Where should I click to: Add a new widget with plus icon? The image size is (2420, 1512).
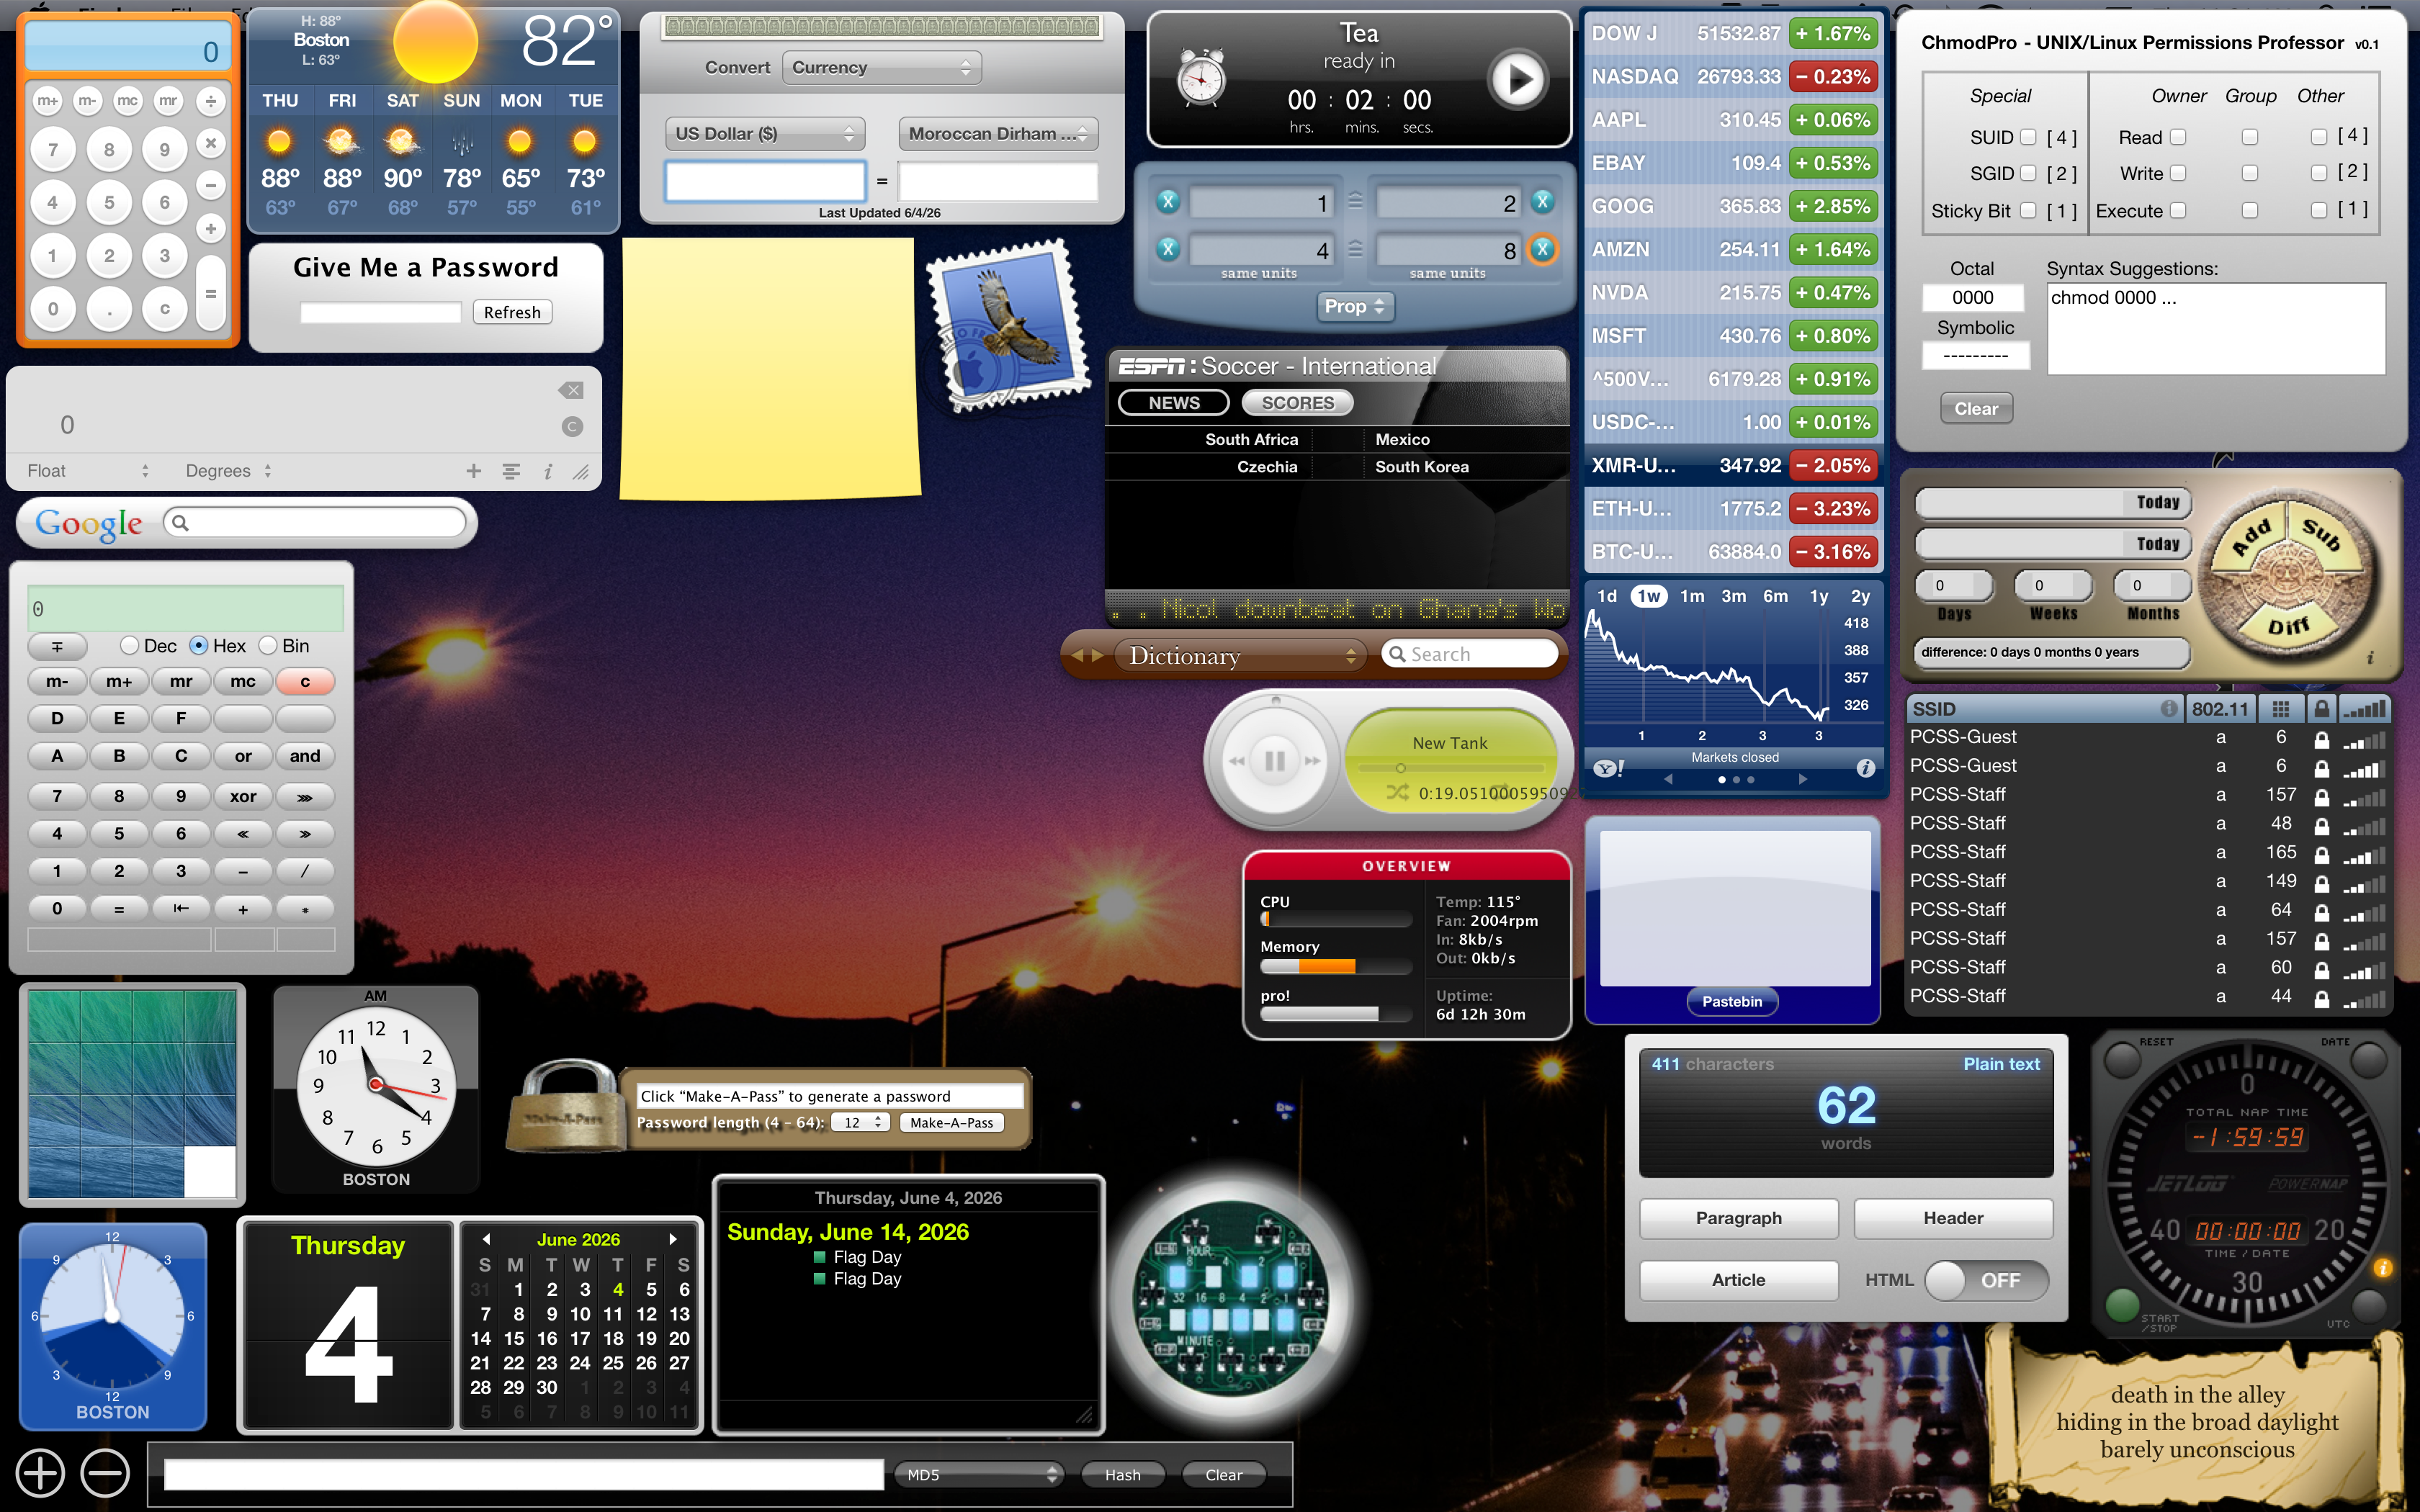(x=40, y=1473)
